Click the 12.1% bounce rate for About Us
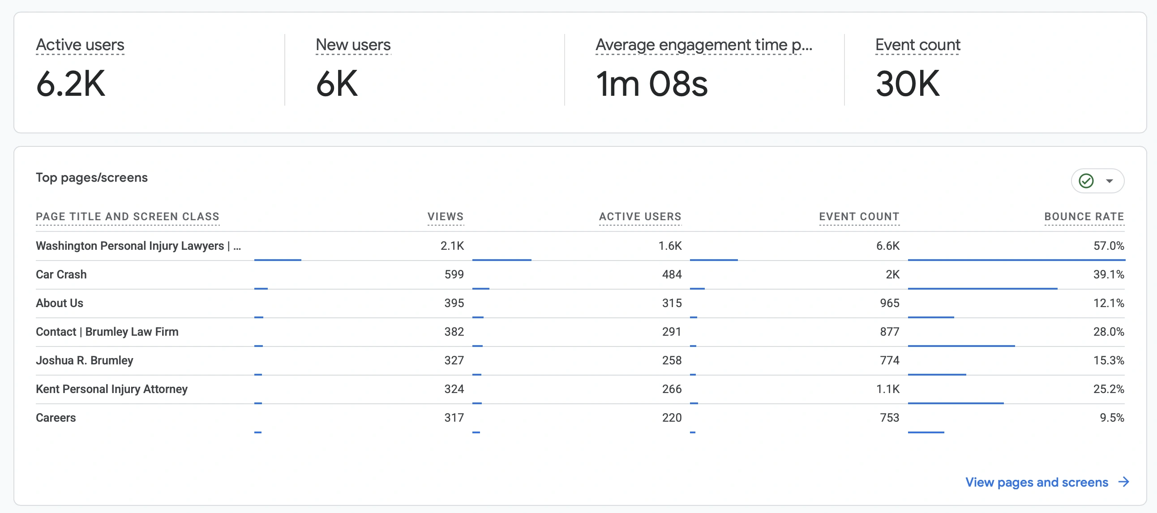Viewport: 1157px width, 513px height. pos(1109,303)
